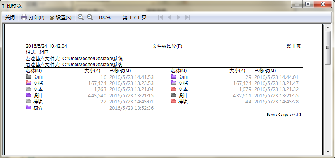Click the left 已修改(M) column header
335x158 pixels.
click(133, 71)
